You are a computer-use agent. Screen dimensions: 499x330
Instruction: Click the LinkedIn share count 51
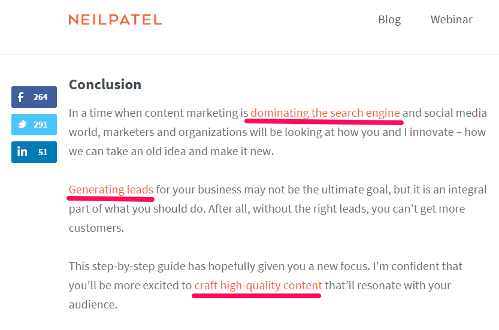tap(43, 152)
